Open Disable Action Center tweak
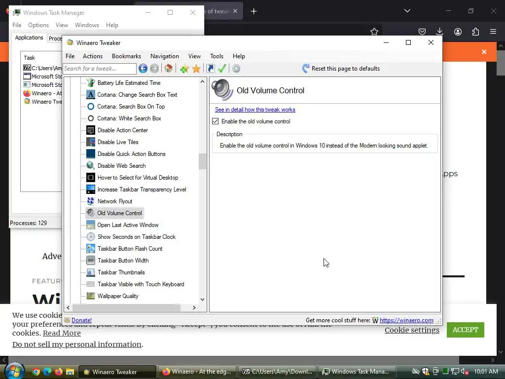This screenshot has height=379, width=505. (123, 130)
